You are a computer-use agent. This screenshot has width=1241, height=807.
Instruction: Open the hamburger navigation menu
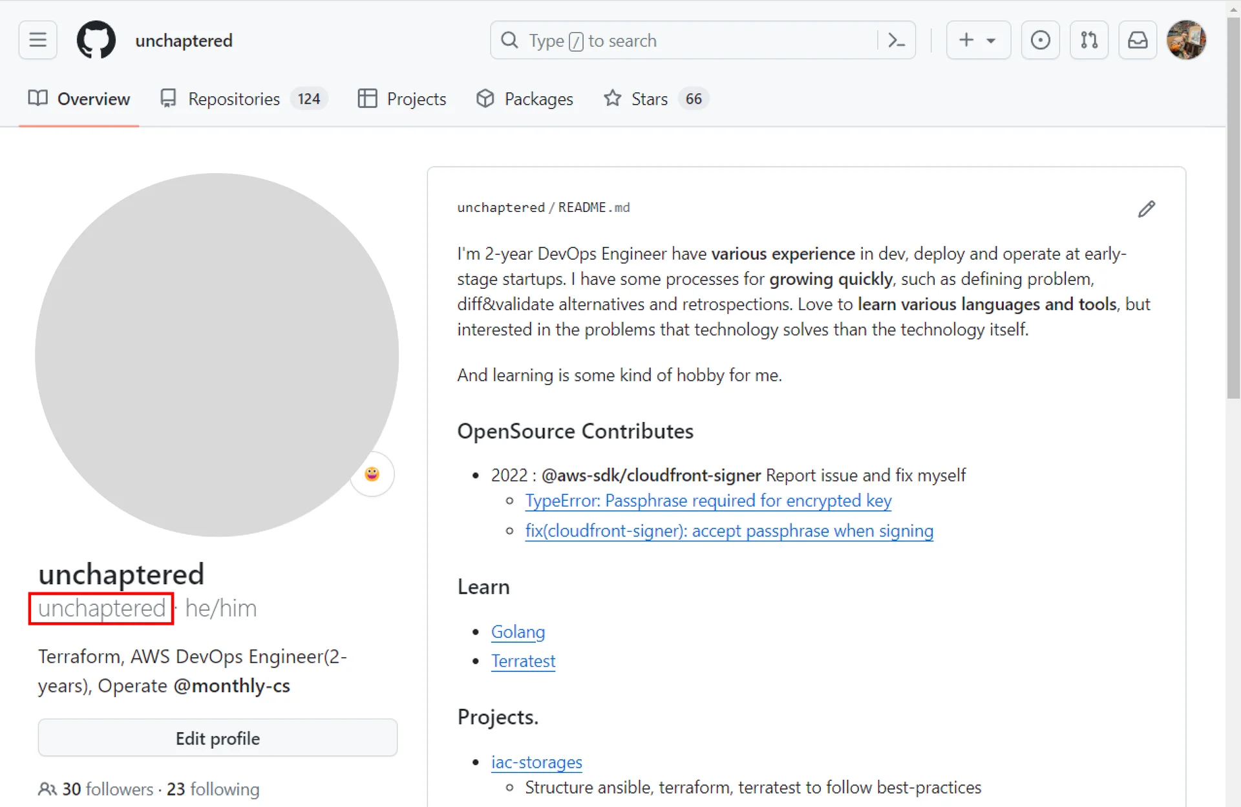(x=37, y=40)
